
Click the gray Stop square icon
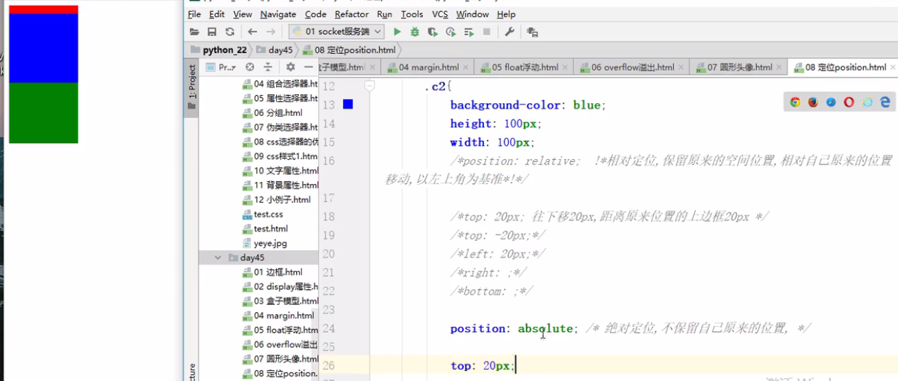tap(487, 32)
